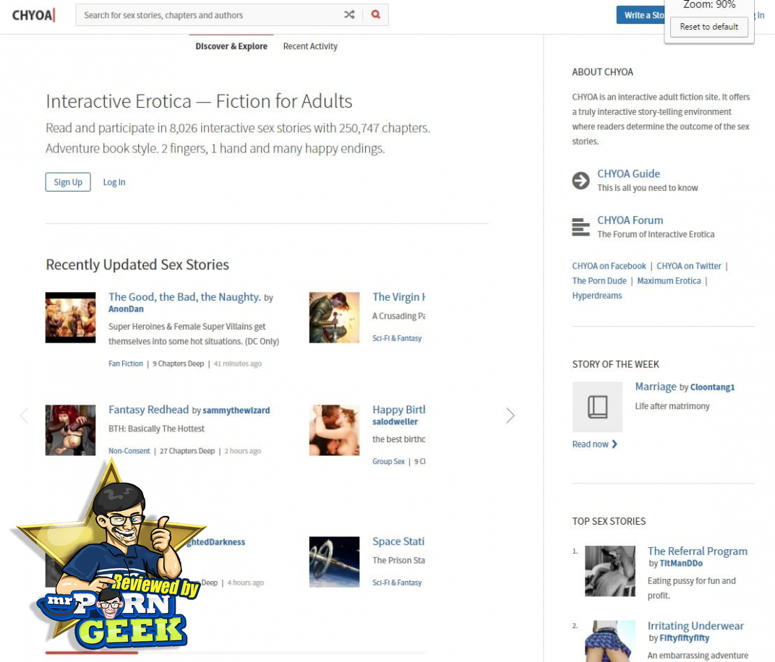775x662 pixels.
Task: Go to next carousel page arrow
Action: pos(510,416)
